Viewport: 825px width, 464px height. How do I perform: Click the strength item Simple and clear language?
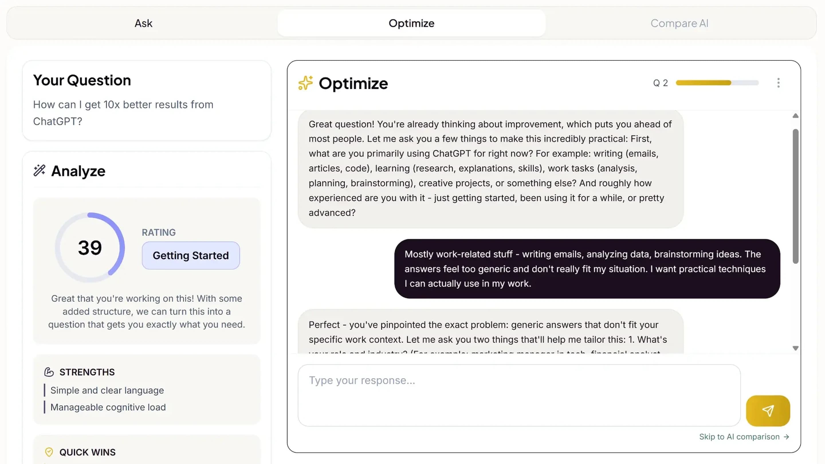107,390
